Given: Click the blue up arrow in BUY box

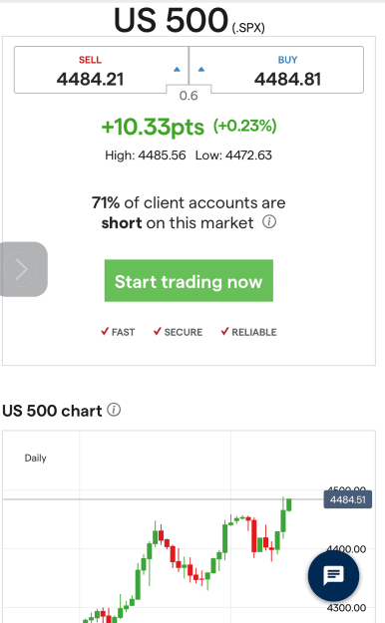Looking at the screenshot, I should 201,70.
